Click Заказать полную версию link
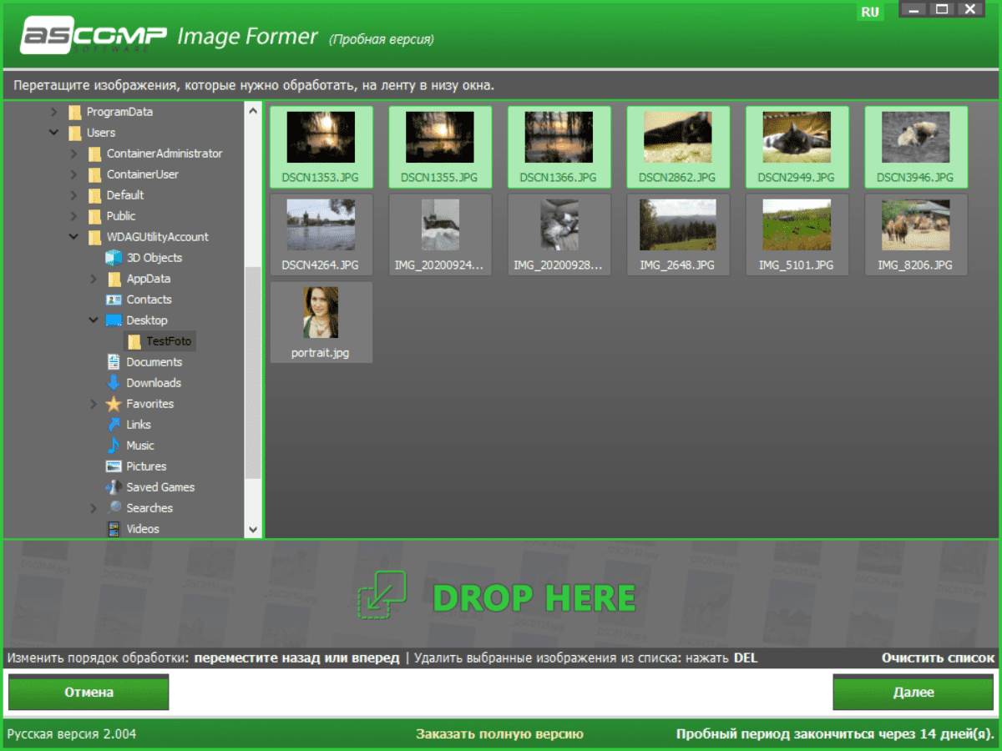The width and height of the screenshot is (1002, 751). pyautogui.click(x=500, y=734)
